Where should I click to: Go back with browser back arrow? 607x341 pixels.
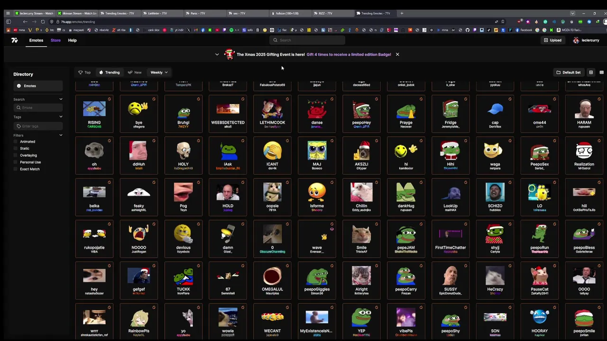coord(25,22)
